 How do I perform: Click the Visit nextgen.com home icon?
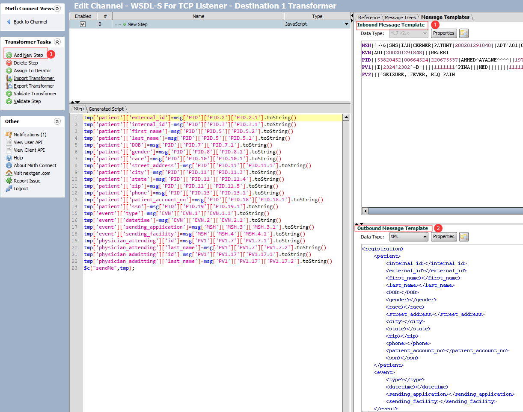click(9, 173)
